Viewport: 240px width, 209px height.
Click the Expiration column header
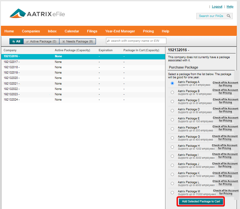coord(106,50)
